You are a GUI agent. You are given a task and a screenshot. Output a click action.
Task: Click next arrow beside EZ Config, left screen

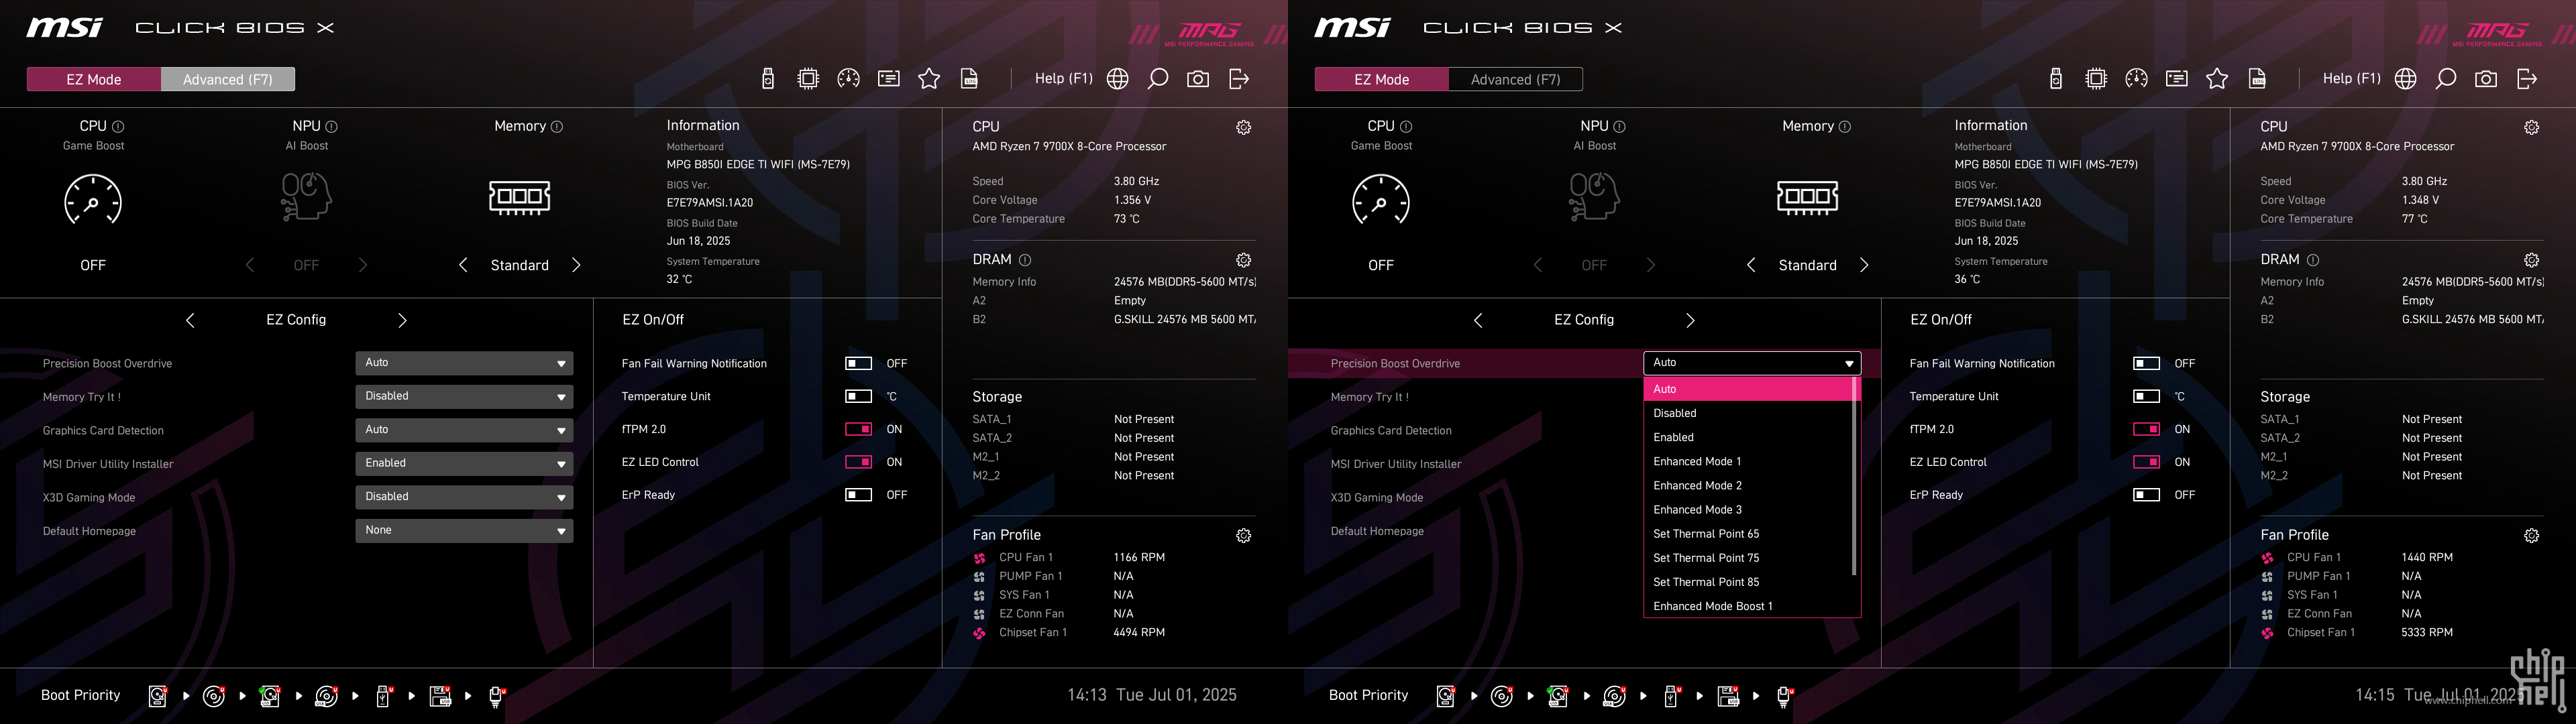coord(402,320)
